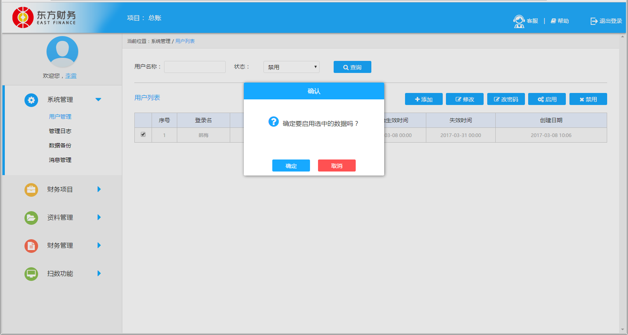Select 用户管理 in the sidebar
The width and height of the screenshot is (628, 335).
tap(60, 117)
